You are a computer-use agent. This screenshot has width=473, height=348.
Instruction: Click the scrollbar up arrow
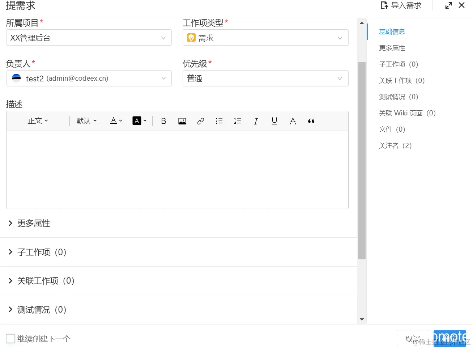click(362, 23)
